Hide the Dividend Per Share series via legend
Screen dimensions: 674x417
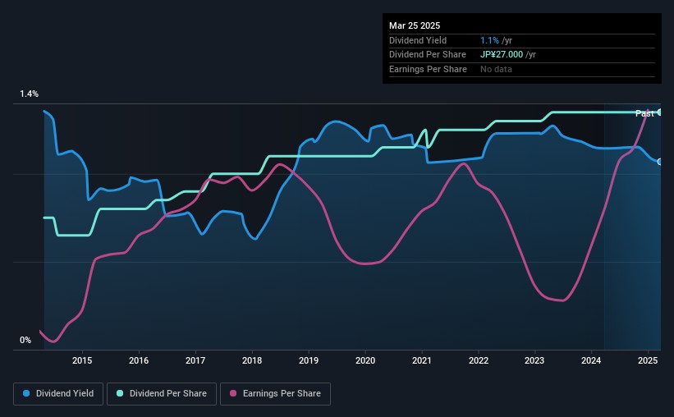click(166, 394)
